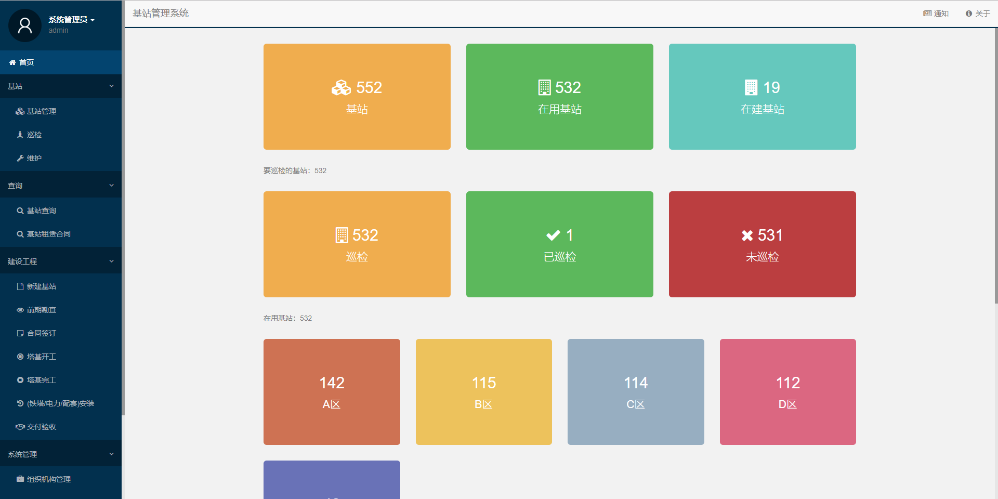Click the wrench icon beside 维护

tap(20, 158)
